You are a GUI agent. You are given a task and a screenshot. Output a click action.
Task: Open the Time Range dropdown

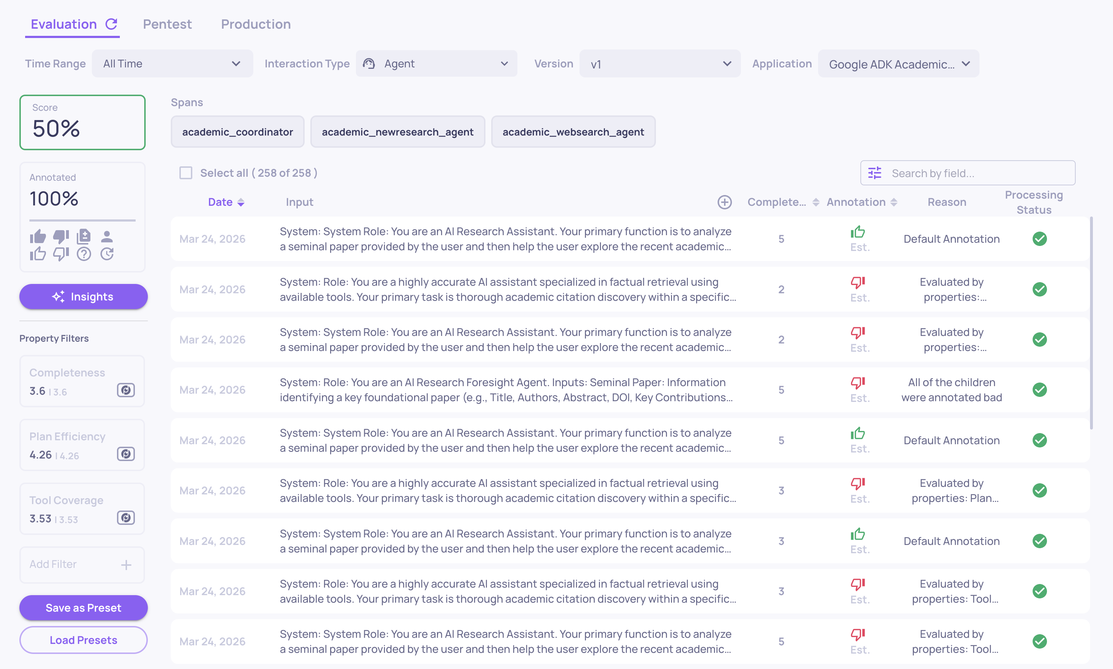coord(172,63)
